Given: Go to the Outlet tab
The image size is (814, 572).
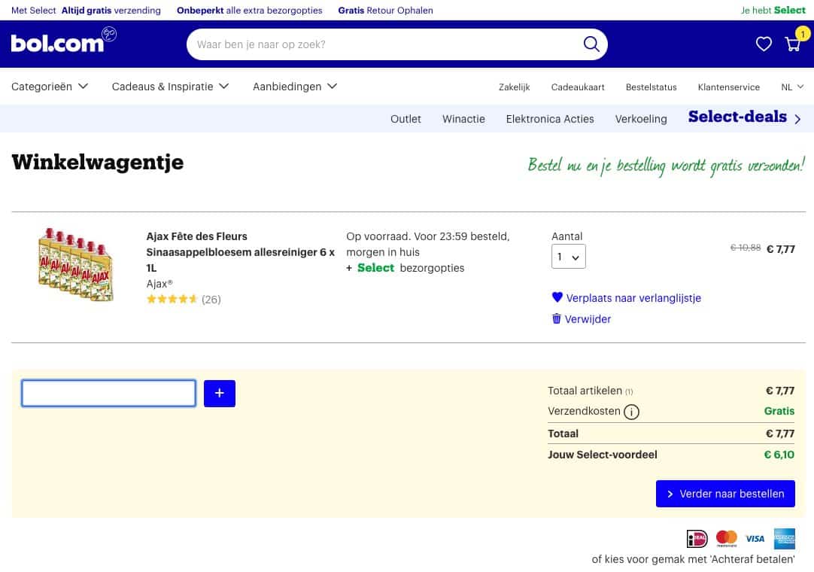Looking at the screenshot, I should click(x=405, y=119).
